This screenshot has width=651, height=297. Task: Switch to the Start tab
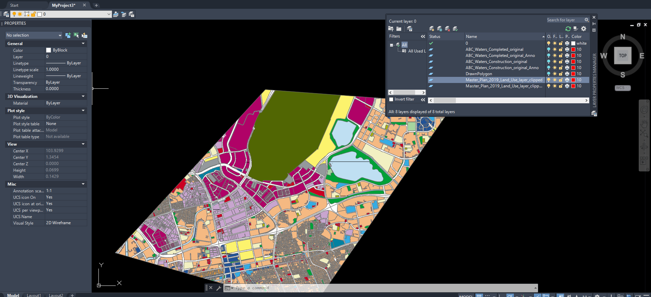tap(14, 5)
